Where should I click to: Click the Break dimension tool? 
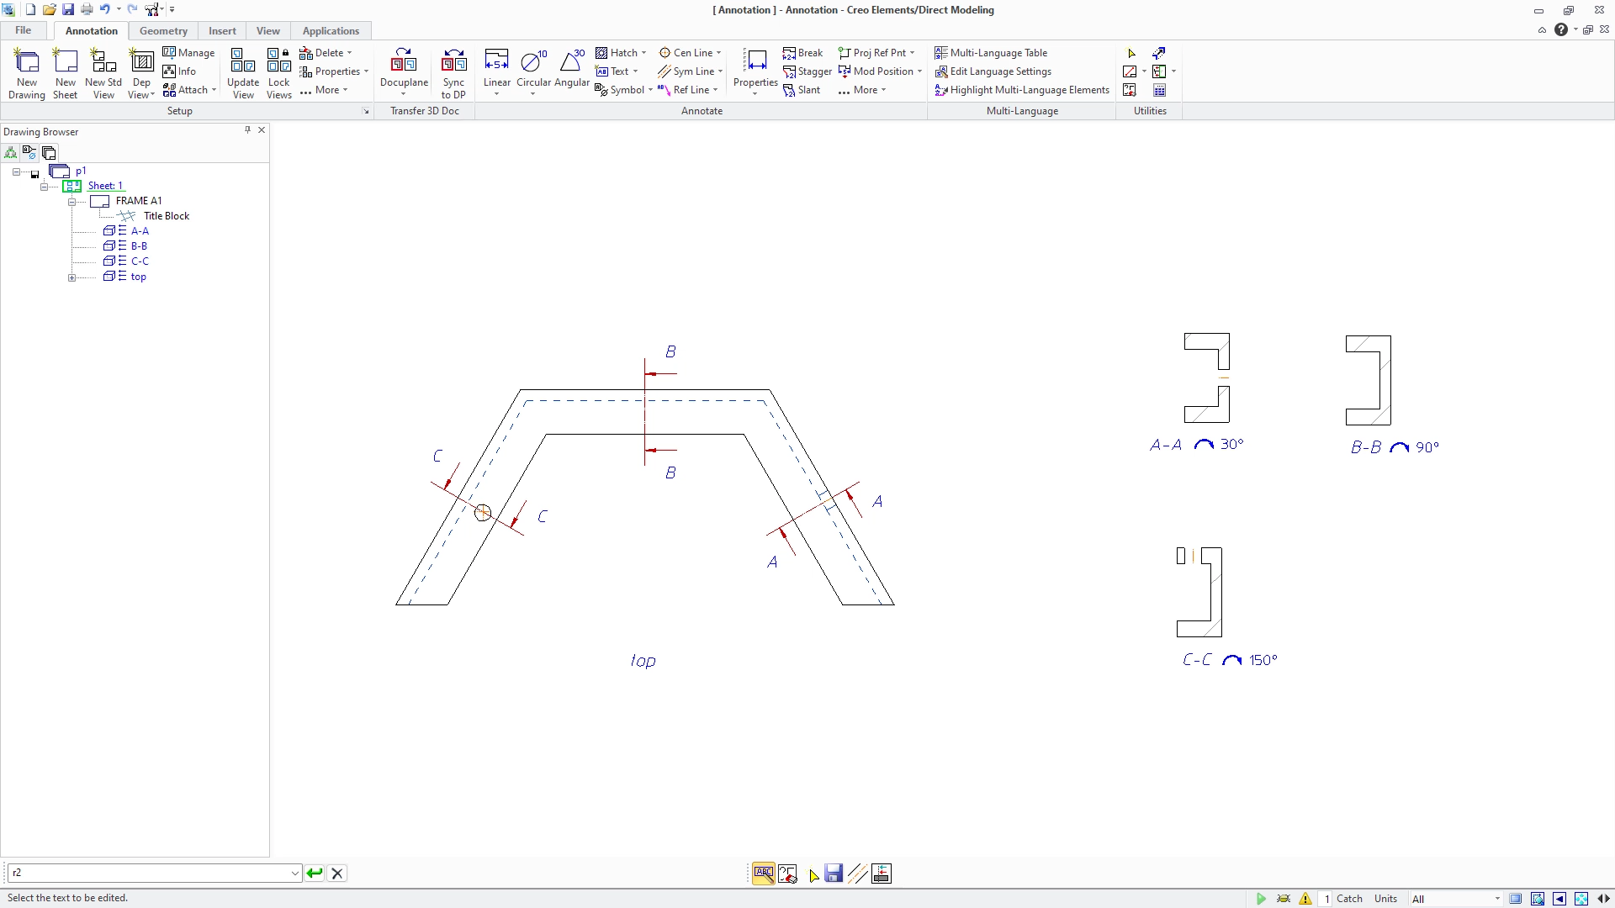click(x=802, y=53)
